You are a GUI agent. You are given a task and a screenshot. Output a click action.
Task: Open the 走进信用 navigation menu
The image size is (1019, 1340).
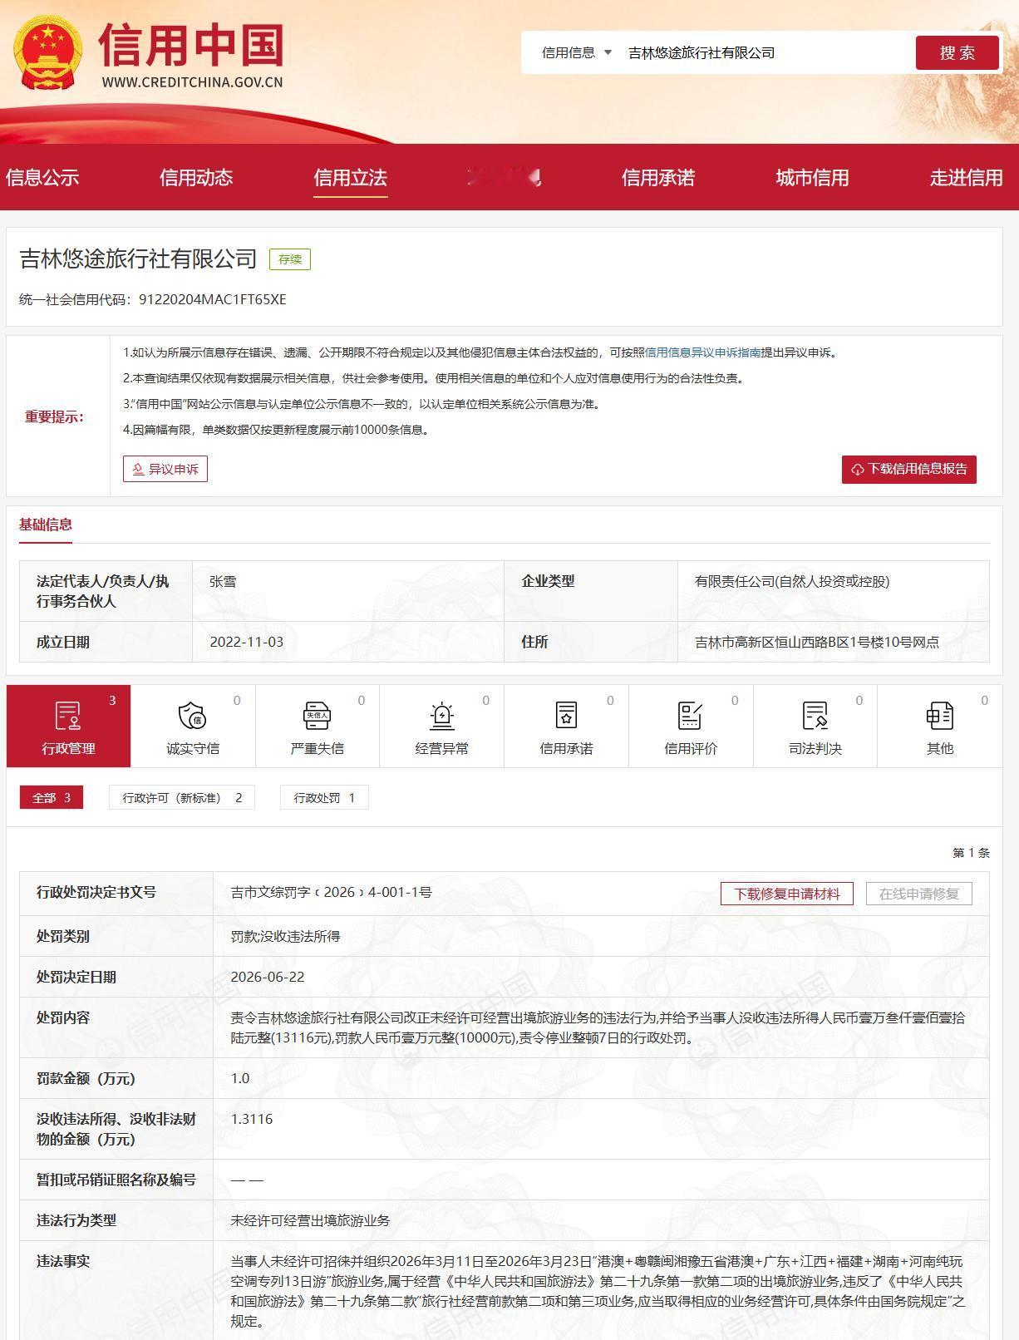pyautogui.click(x=966, y=177)
